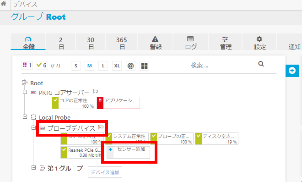The image size is (302, 182).
Task: Open the red アプリケーション sensor tile
Action: (118, 103)
